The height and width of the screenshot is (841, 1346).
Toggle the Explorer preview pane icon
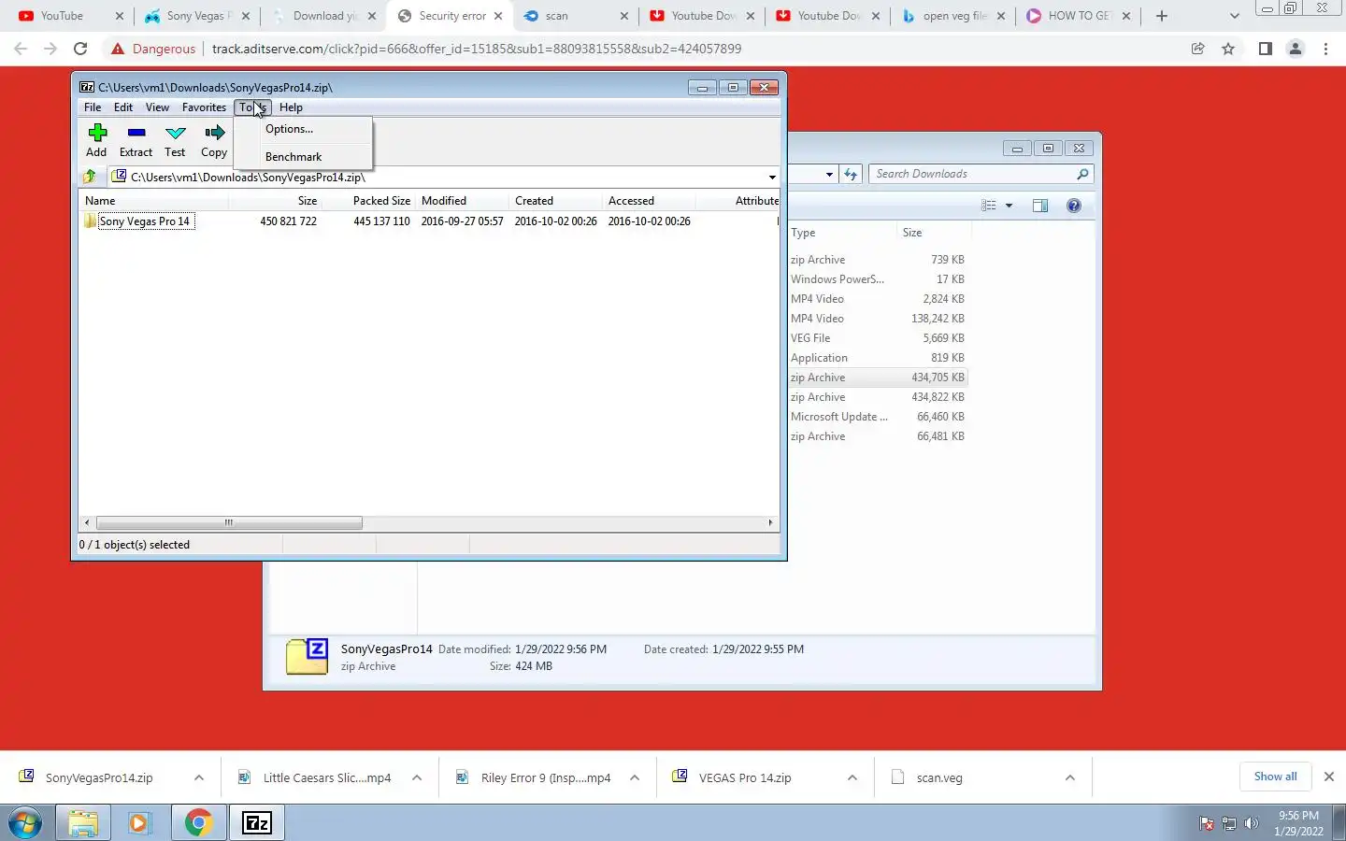tap(1040, 206)
